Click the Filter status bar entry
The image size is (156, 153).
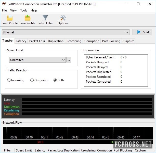click(7, 150)
